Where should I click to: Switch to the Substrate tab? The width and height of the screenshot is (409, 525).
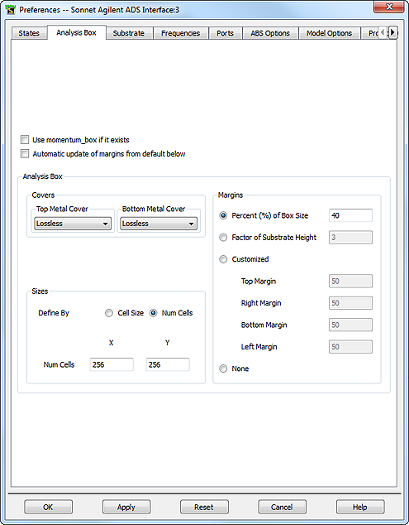[x=129, y=33]
